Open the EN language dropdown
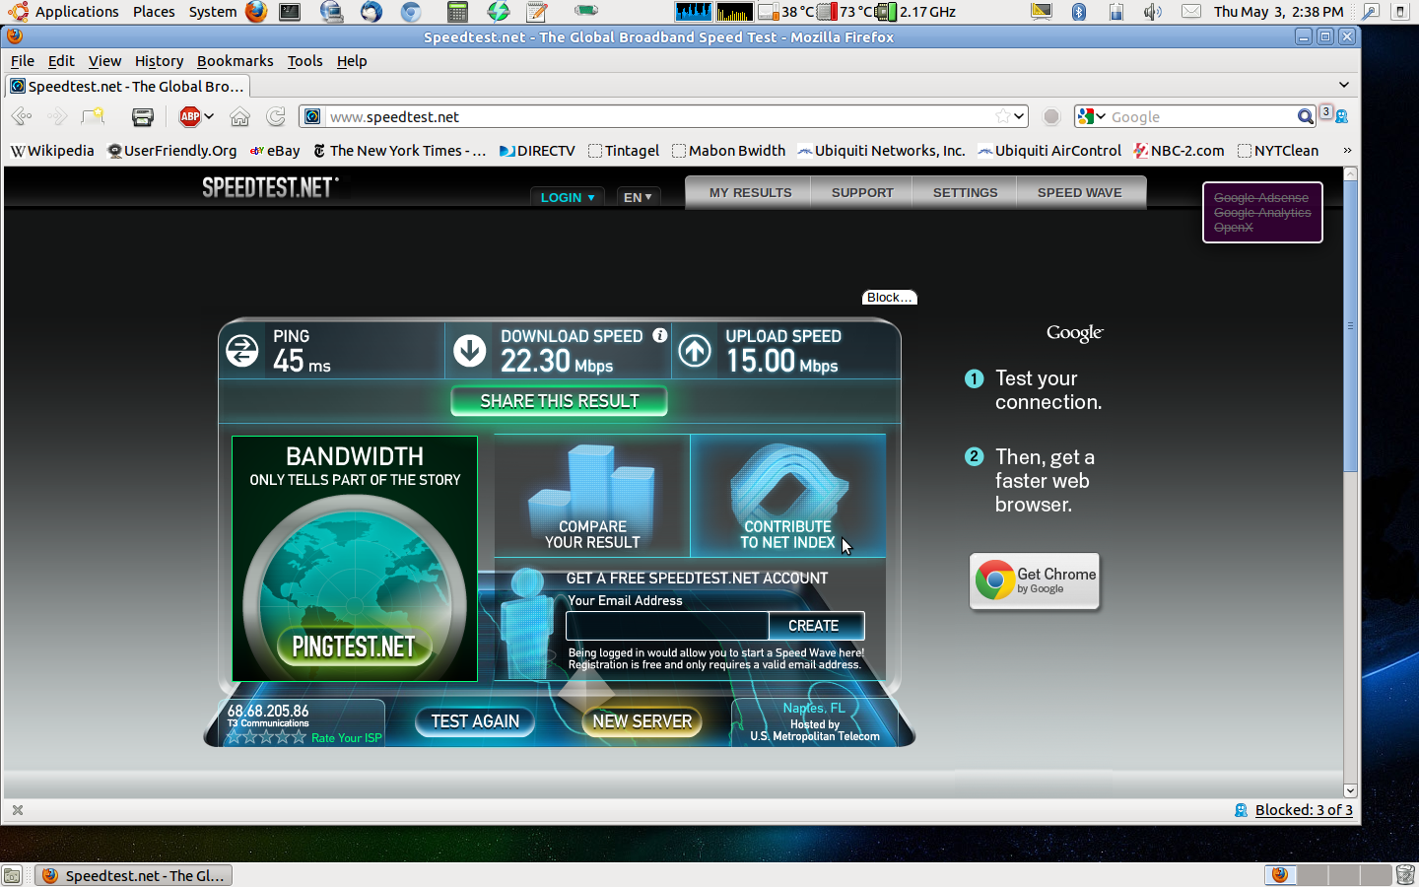1419x887 pixels. tap(638, 197)
